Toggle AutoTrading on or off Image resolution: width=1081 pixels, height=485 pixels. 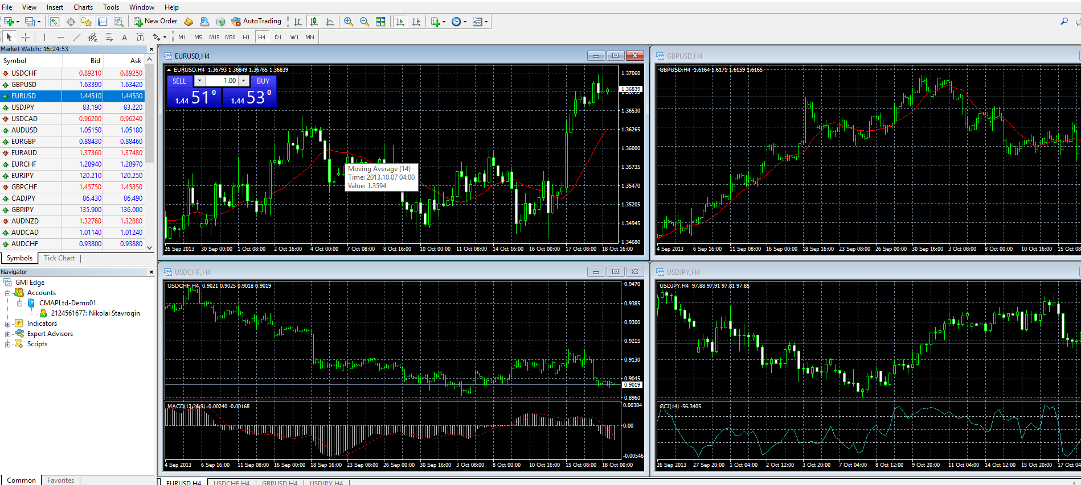click(x=256, y=22)
